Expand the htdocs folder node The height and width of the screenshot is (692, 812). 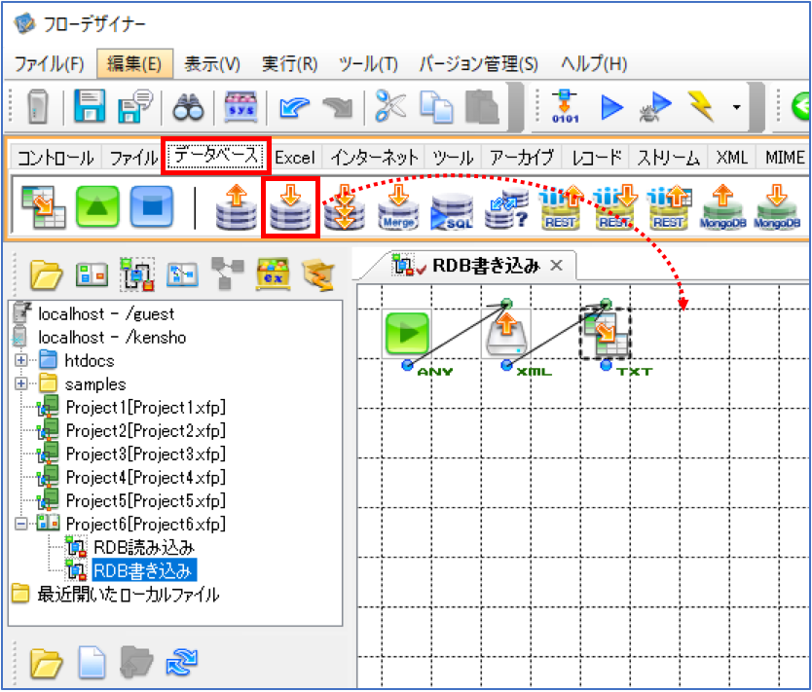21,360
